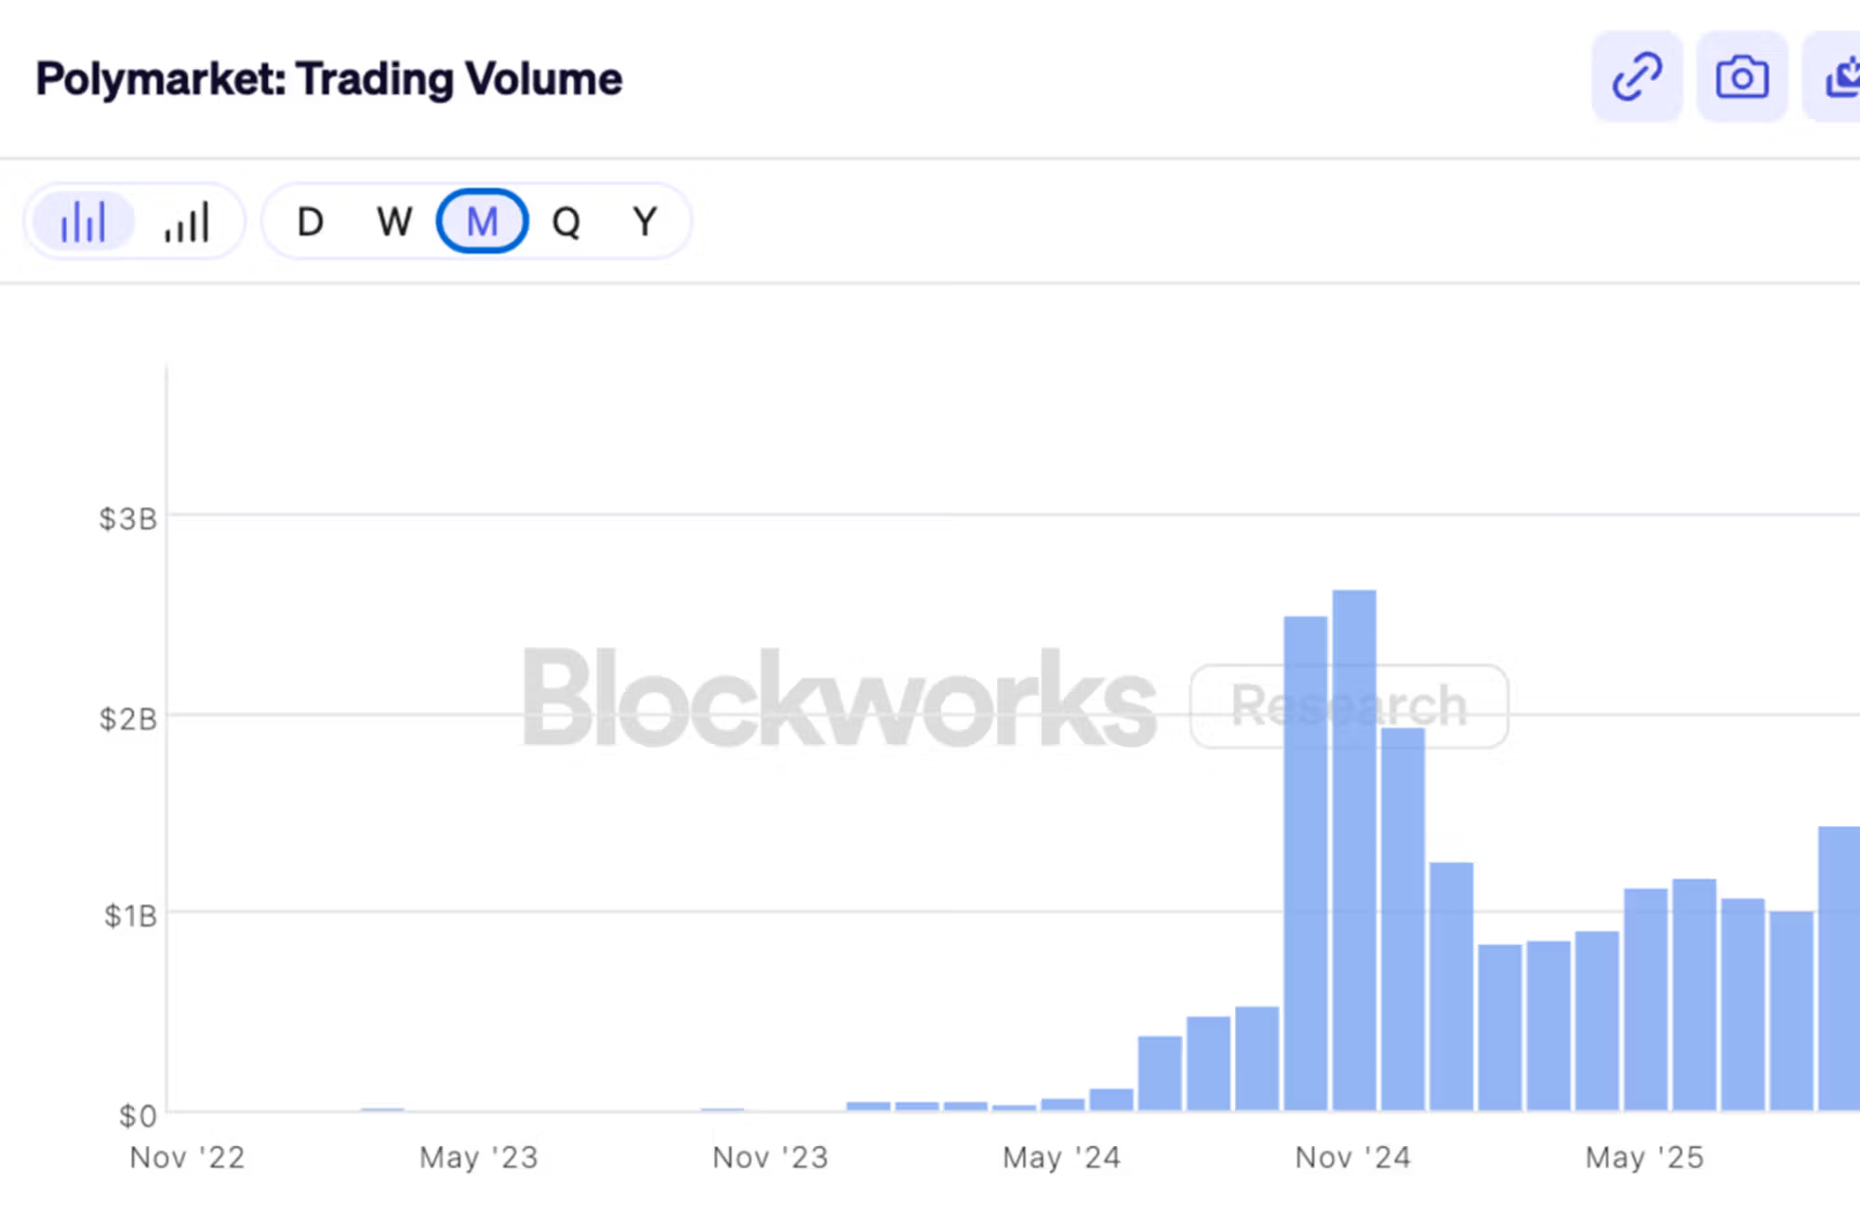The image size is (1860, 1225).
Task: Click the Nov '24 axis label
Action: click(1352, 1157)
